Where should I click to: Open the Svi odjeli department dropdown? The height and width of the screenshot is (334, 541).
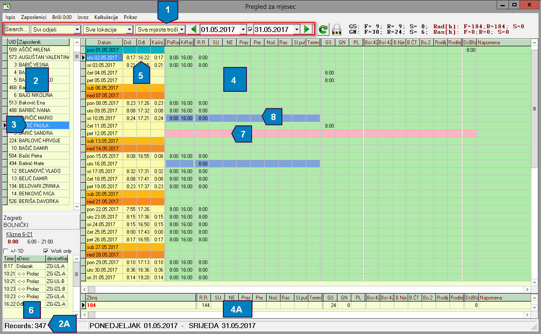[77, 29]
